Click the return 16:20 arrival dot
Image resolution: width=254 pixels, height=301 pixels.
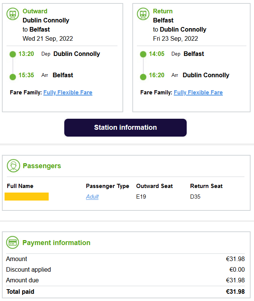coord(143,77)
